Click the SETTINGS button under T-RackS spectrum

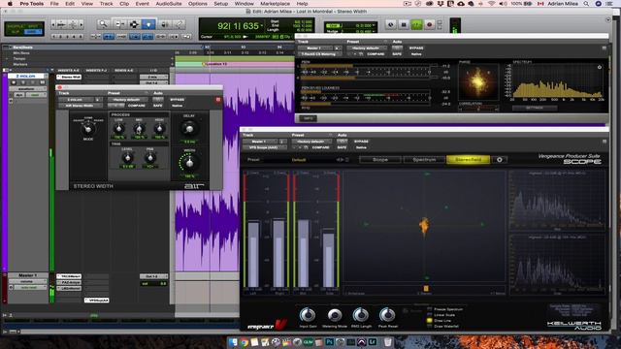coord(535,108)
